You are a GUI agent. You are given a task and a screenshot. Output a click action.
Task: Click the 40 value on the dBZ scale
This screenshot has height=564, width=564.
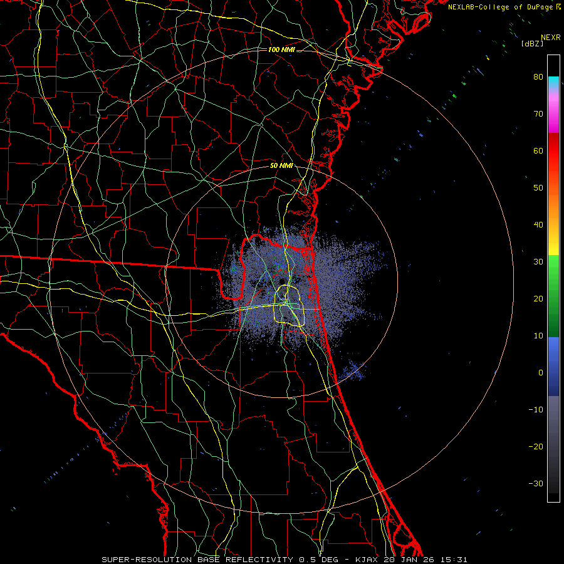tap(538, 225)
